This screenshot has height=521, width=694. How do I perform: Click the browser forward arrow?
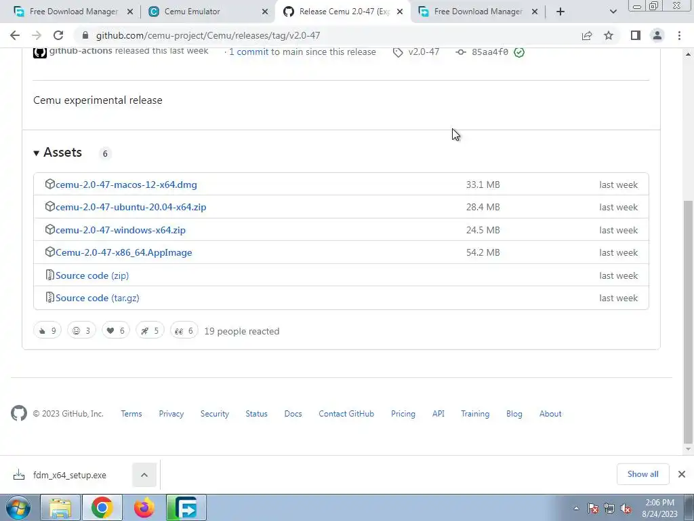click(37, 35)
